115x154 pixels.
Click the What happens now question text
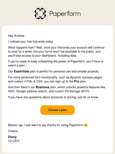(x=22, y=47)
